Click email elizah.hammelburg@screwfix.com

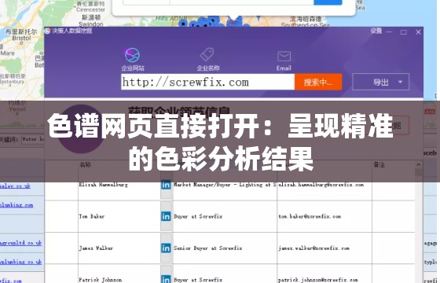(321, 185)
